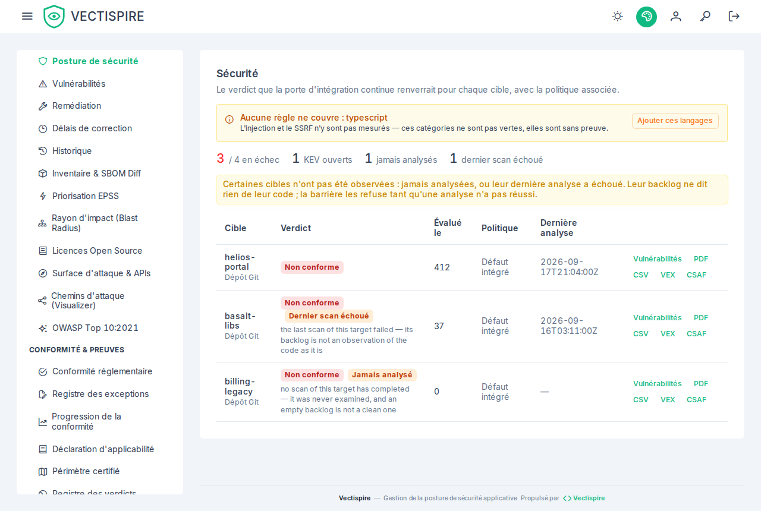This screenshot has height=511, width=761.
Task: Click the wrench icon for Remédiation
Action: [x=43, y=106]
